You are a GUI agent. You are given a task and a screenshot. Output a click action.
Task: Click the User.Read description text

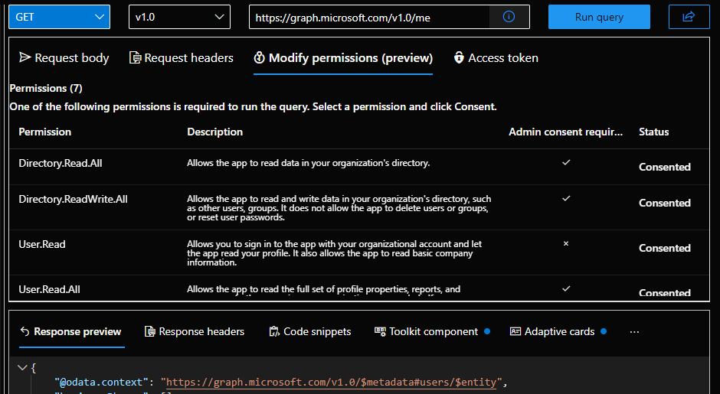(334, 252)
